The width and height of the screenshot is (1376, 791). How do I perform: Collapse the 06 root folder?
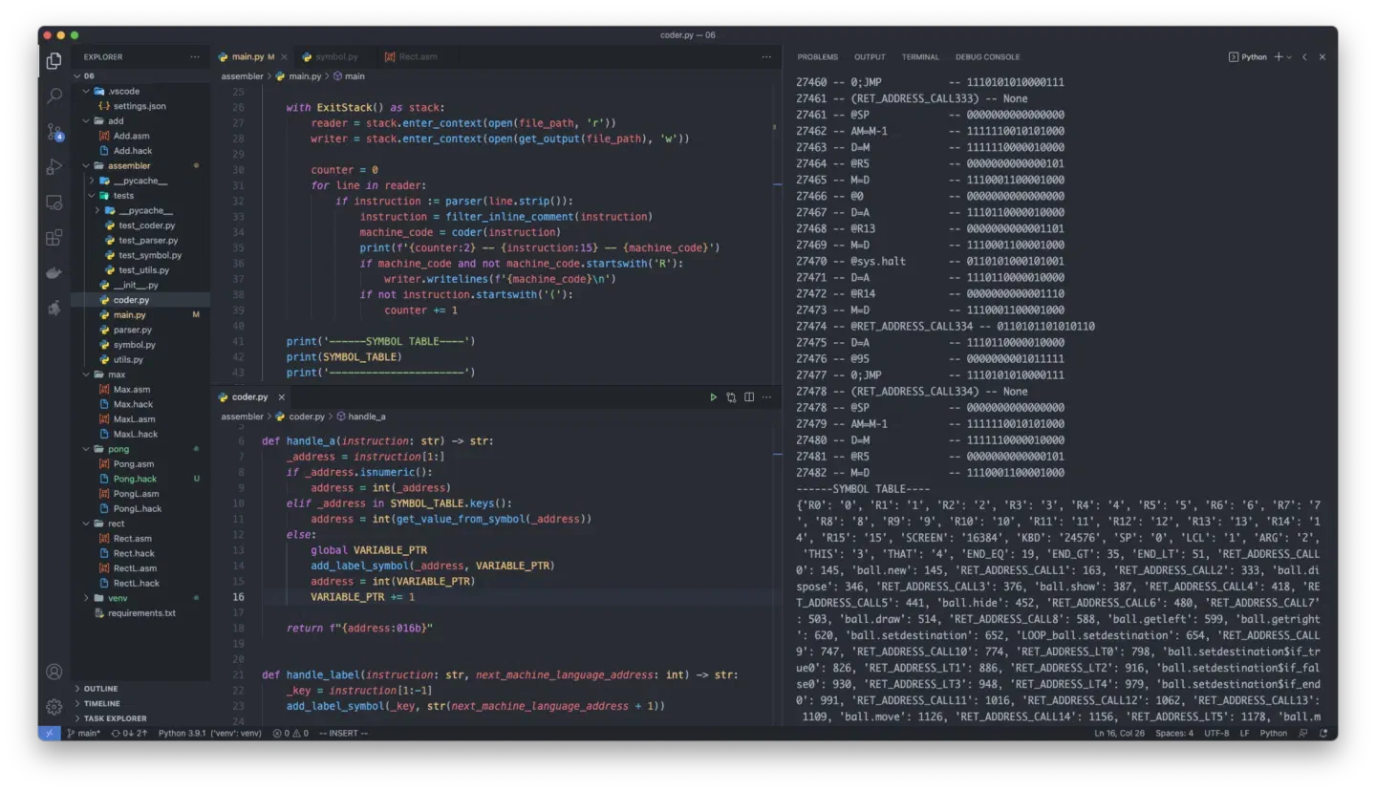click(x=89, y=76)
